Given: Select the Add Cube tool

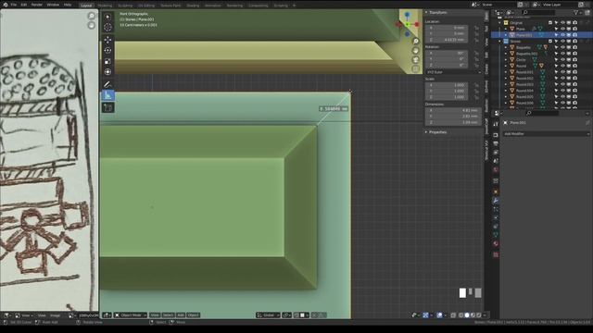Looking at the screenshot, I should point(107,108).
